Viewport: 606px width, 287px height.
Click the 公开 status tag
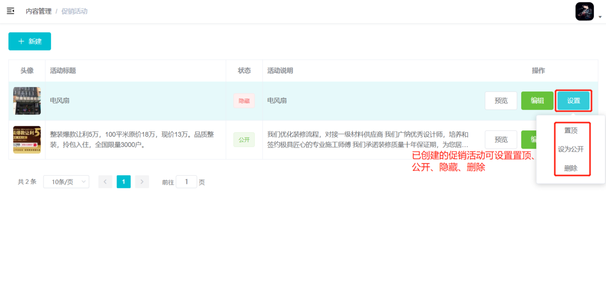[x=244, y=140]
